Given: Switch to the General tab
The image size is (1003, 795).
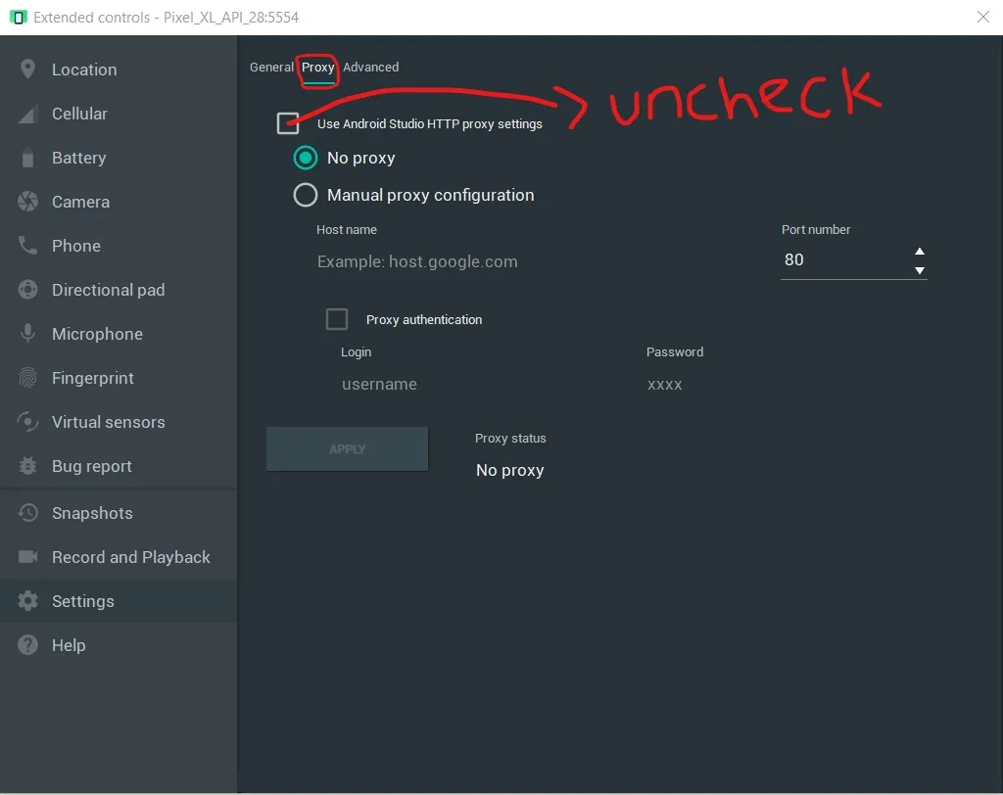Looking at the screenshot, I should [x=271, y=68].
